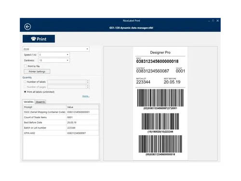Minimize the NiceLabel Print window
Screen dimensions: 241x181
pos(209,21)
